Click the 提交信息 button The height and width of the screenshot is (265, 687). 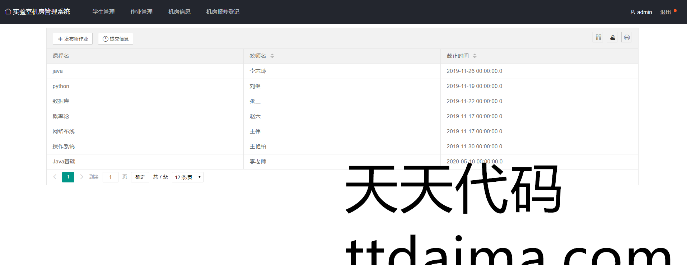(x=116, y=39)
